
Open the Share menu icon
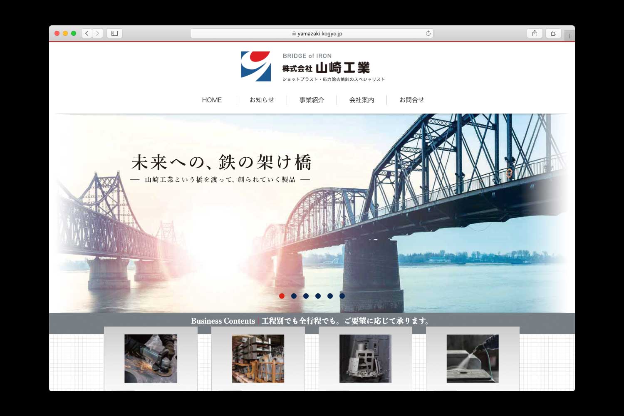[535, 33]
